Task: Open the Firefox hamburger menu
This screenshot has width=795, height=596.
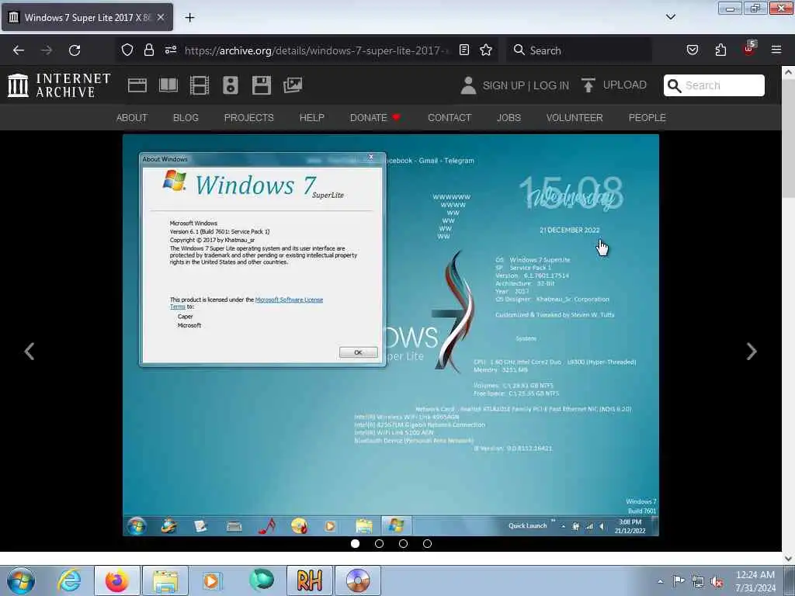Action: point(776,50)
